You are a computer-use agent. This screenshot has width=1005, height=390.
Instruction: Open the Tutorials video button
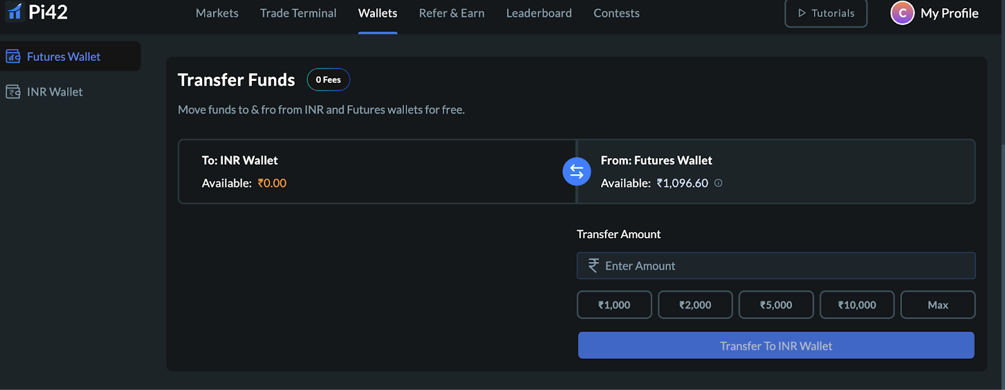[825, 13]
